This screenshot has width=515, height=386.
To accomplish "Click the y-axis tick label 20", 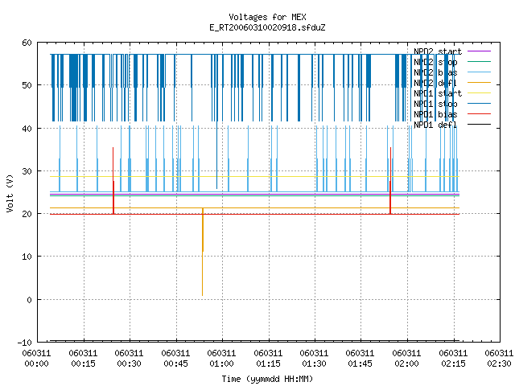I will click(27, 214).
